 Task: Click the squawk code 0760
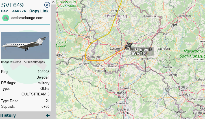coord(45,107)
